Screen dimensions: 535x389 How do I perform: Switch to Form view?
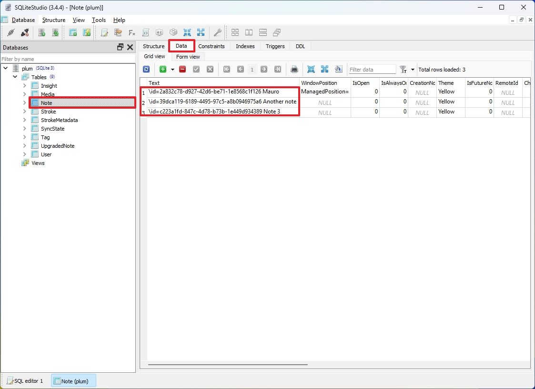click(187, 56)
